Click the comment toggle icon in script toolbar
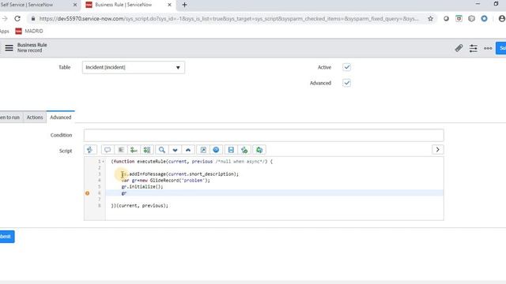 [108, 150]
